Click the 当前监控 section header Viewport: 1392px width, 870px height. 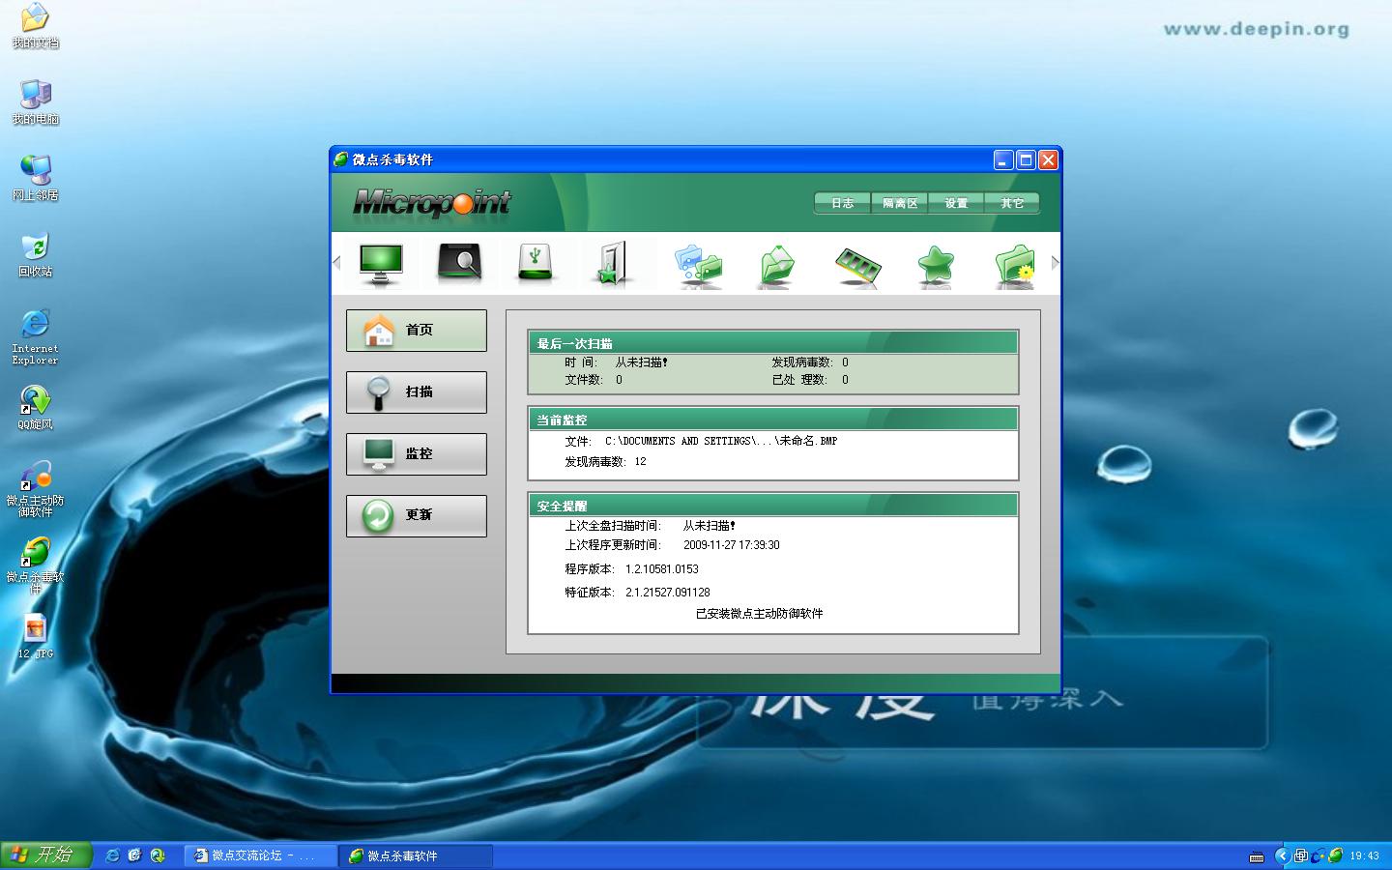[773, 420]
